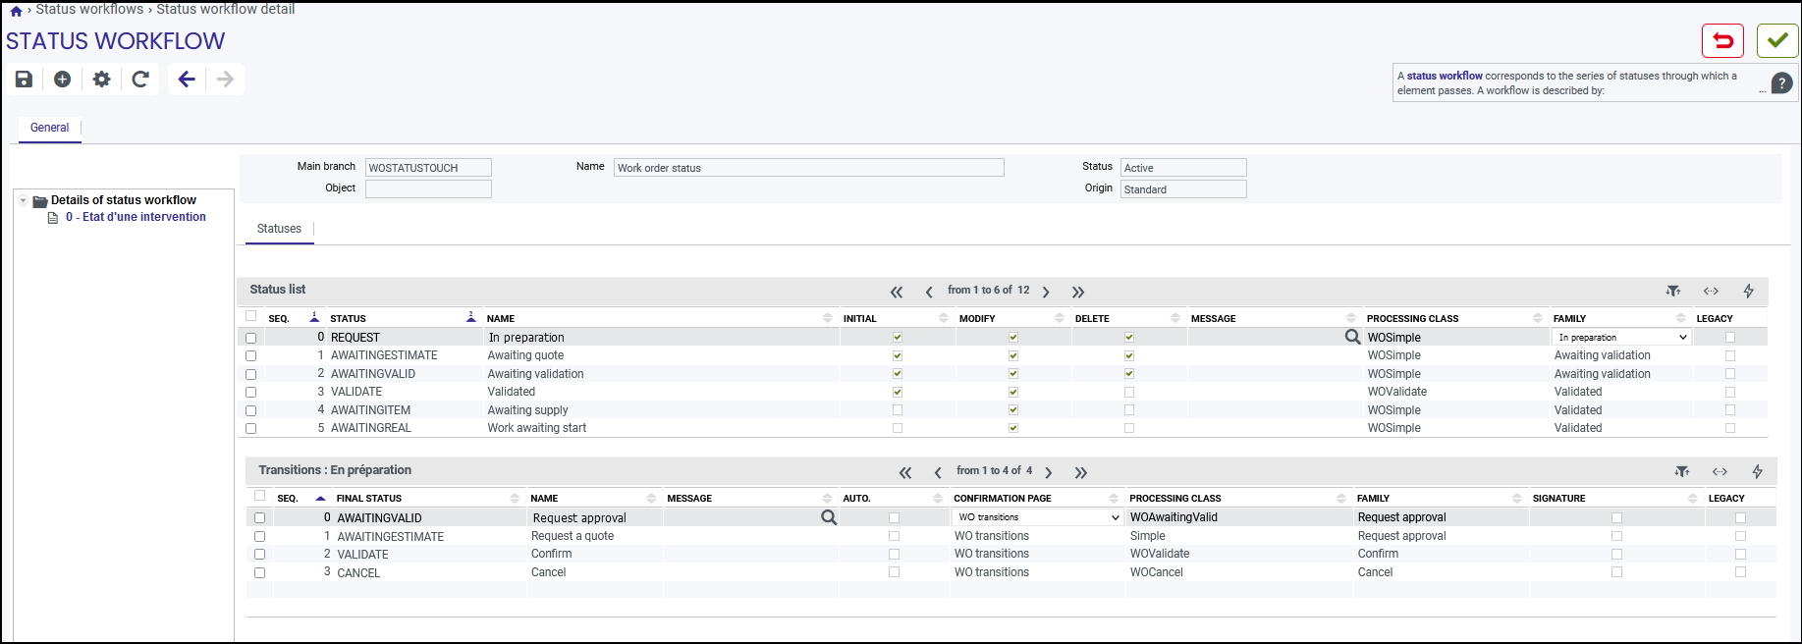1802x644 pixels.
Task: Toggle Delete checkbox for VALIDATE status row
Action: (1129, 392)
